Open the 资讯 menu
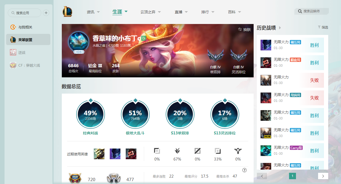 click(x=91, y=12)
